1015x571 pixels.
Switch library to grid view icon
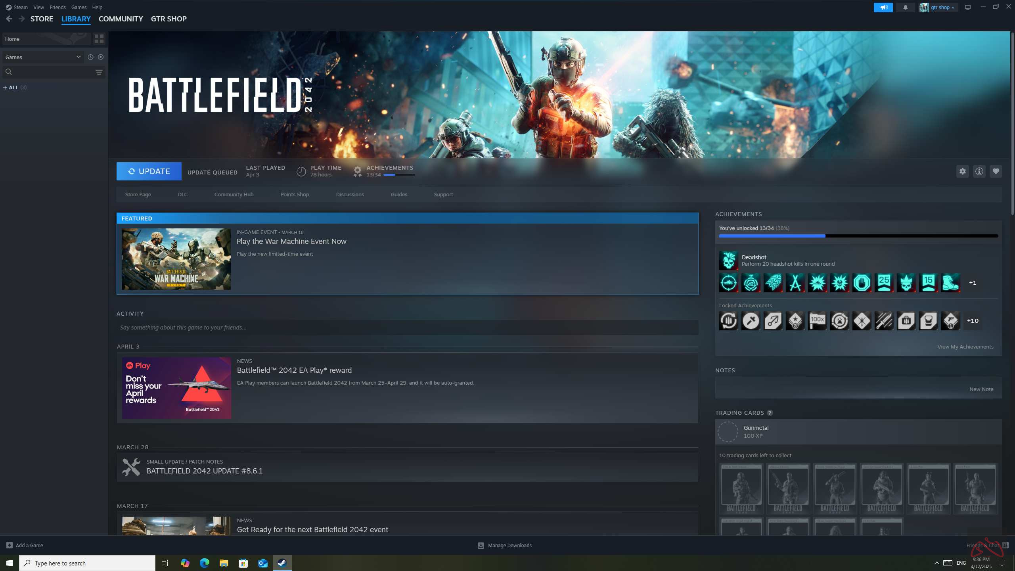[x=99, y=39]
